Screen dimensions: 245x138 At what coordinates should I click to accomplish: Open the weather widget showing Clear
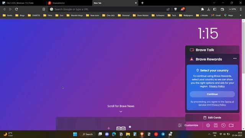pos(8,134)
